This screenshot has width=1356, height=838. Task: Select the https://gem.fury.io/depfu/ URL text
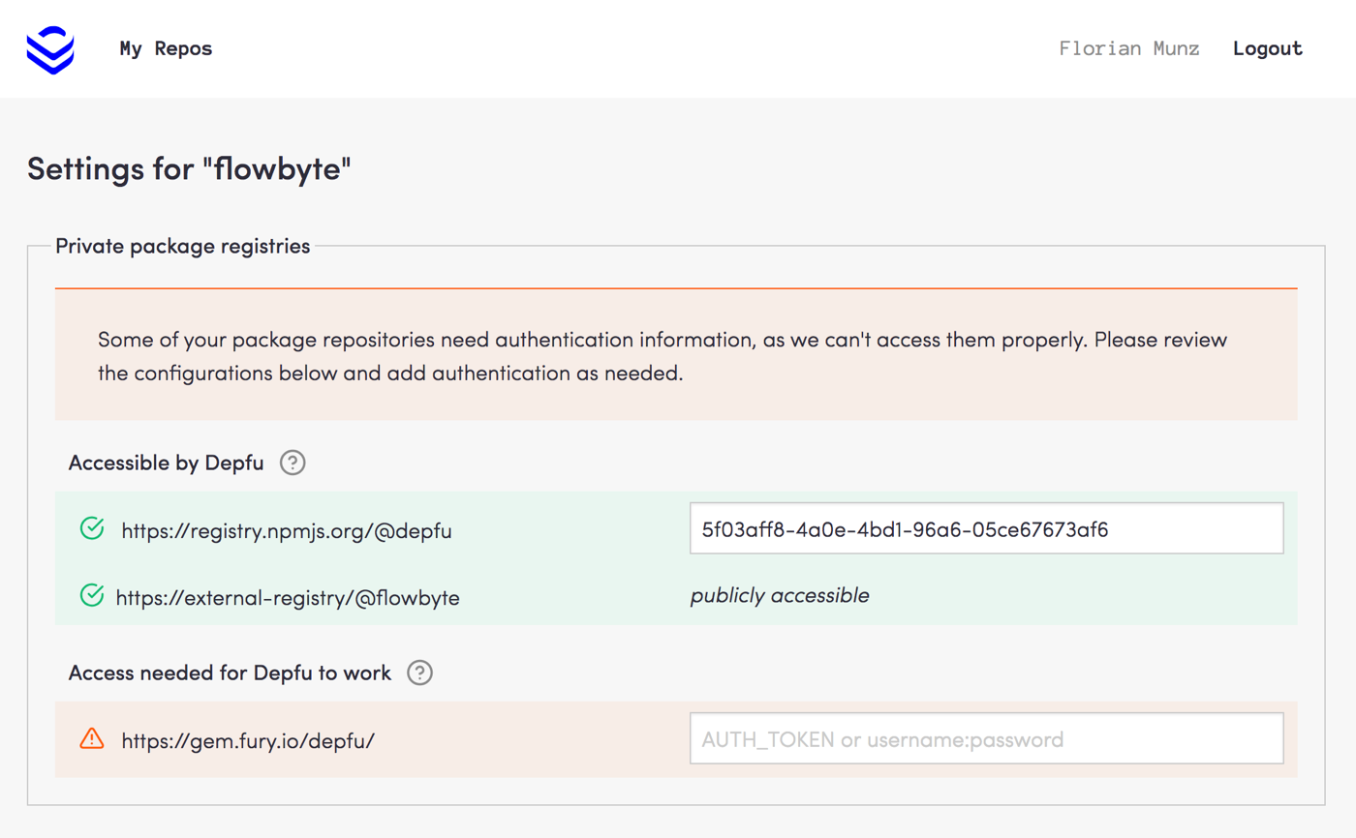[248, 741]
